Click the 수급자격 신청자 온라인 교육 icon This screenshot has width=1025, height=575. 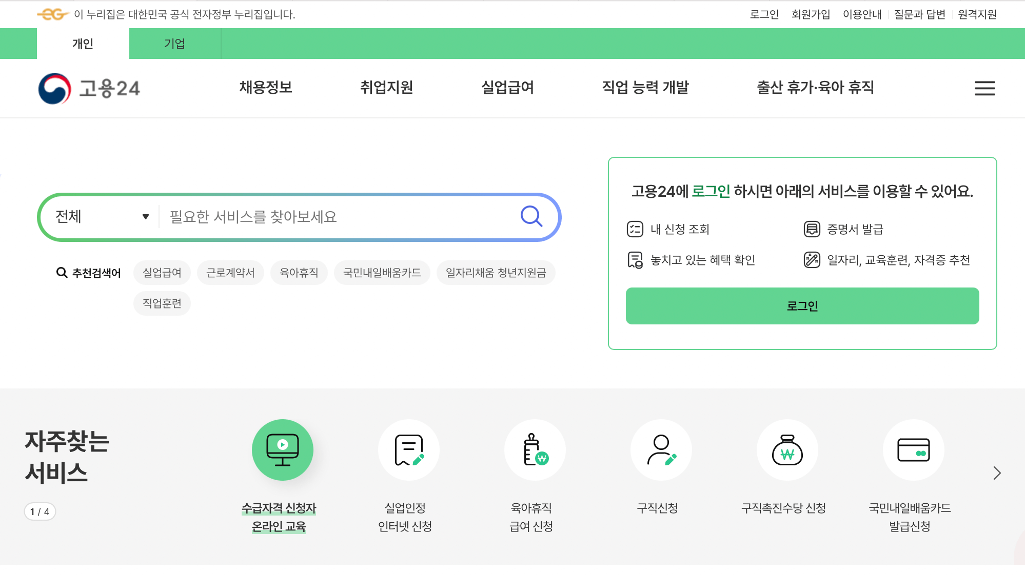click(282, 449)
